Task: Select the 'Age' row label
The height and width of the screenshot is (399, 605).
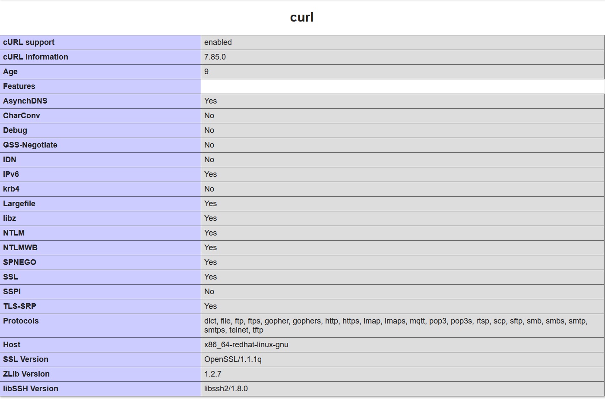Action: 10,72
